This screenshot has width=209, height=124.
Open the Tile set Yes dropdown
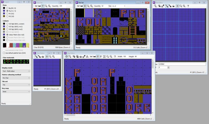(x=16, y=85)
